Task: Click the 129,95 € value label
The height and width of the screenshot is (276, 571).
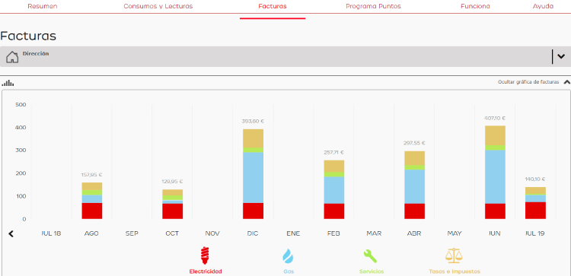Action: (172, 181)
